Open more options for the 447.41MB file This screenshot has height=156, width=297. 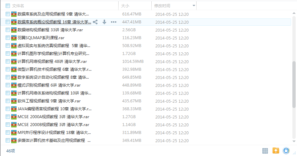pyautogui.click(x=114, y=22)
